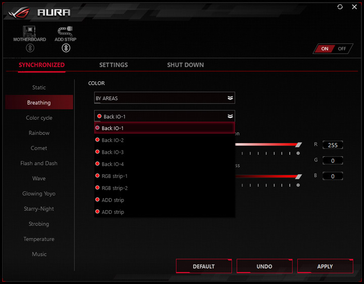Switch Aura lighting OFF

(342, 49)
